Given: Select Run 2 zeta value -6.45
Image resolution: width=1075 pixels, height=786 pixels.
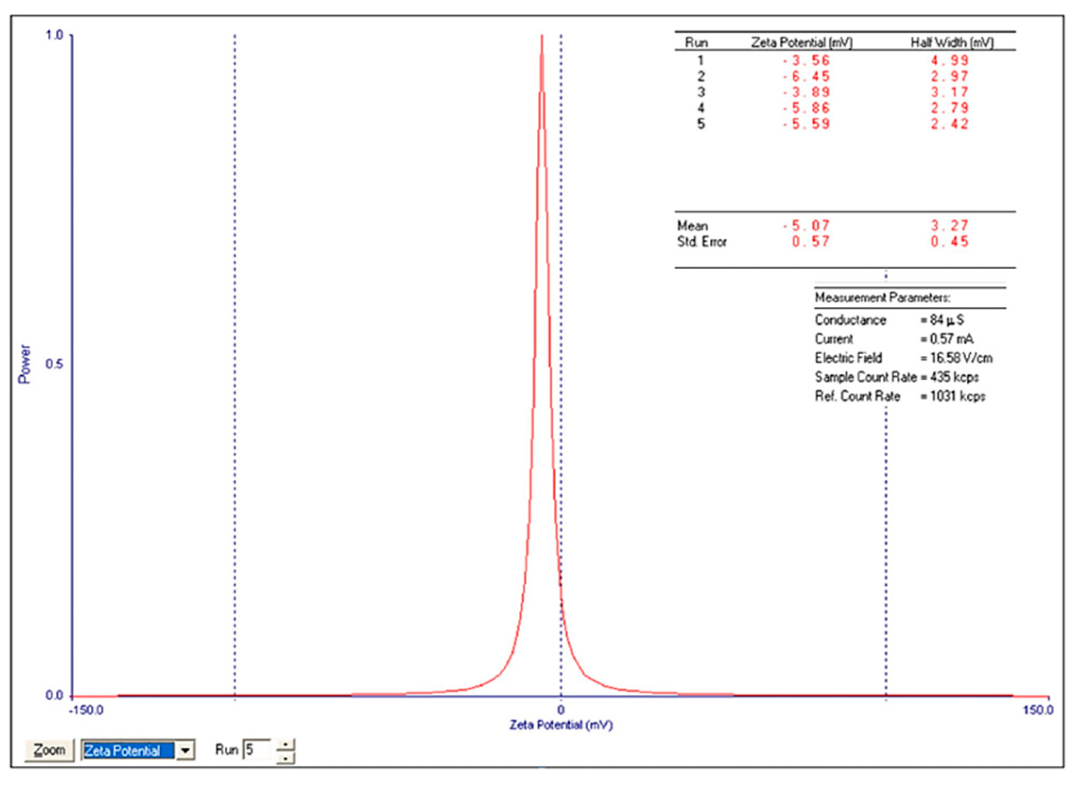Looking at the screenshot, I should pyautogui.click(x=806, y=76).
